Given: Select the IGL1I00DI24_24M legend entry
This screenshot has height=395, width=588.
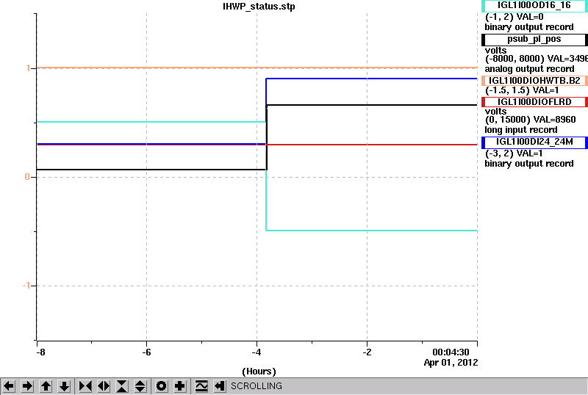Looking at the screenshot, I should pyautogui.click(x=534, y=142).
